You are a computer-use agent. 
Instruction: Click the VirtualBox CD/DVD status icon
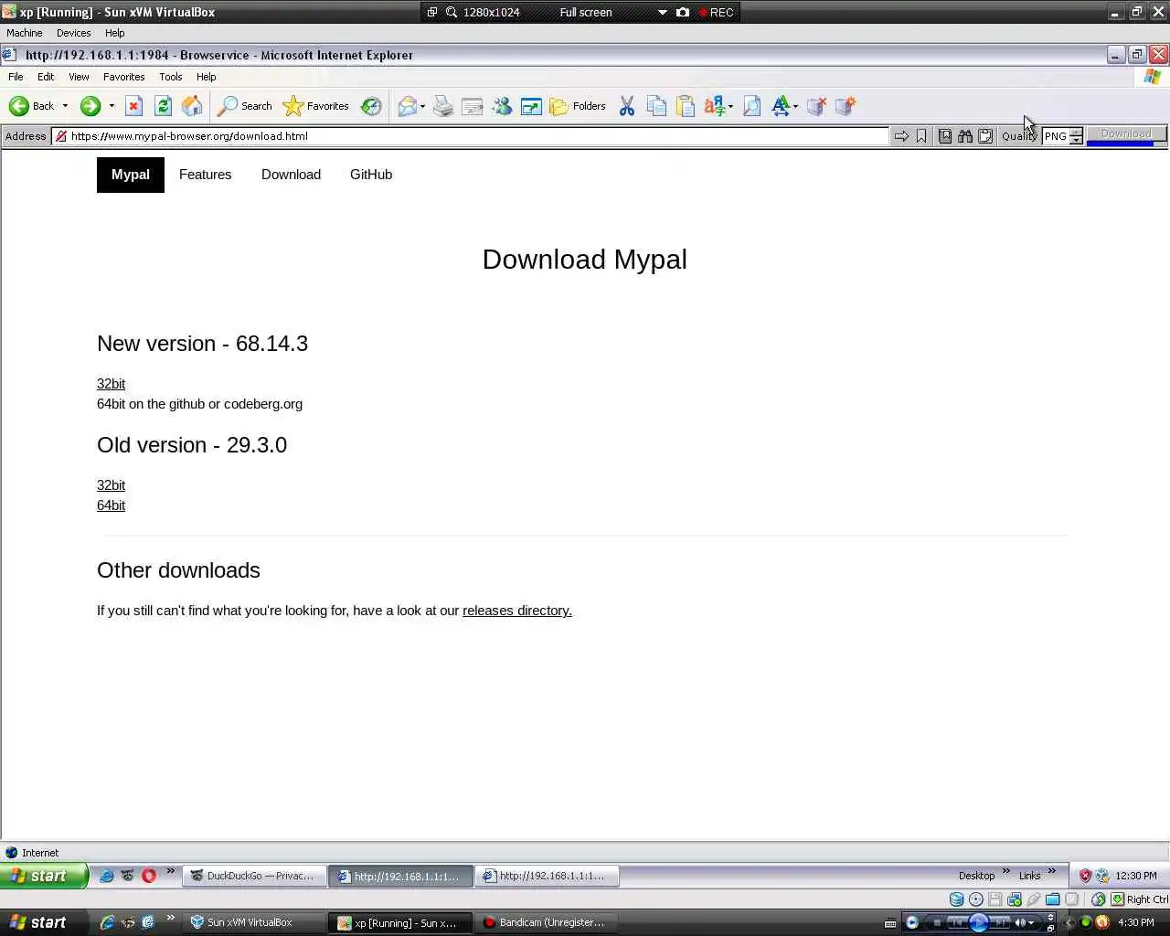tap(976, 899)
